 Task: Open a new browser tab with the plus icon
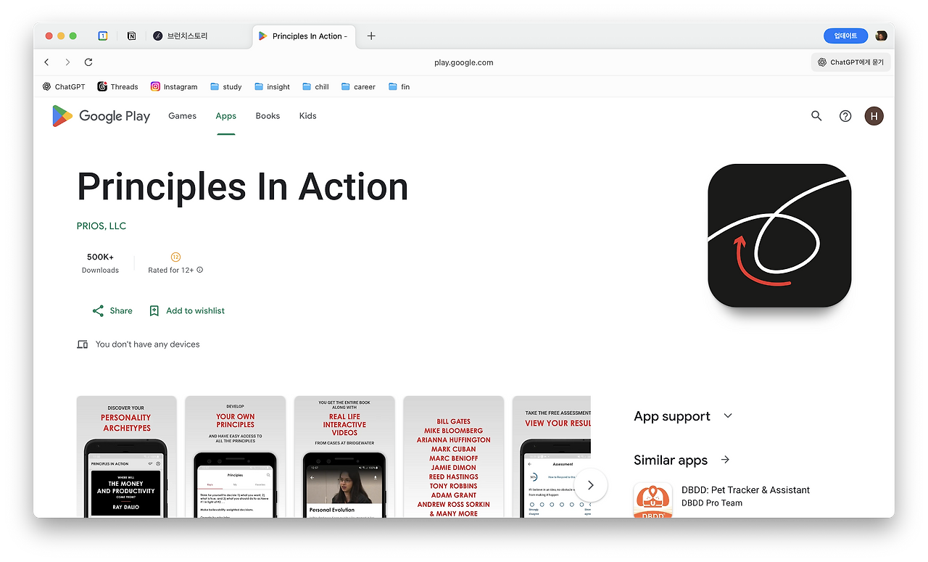(x=371, y=36)
